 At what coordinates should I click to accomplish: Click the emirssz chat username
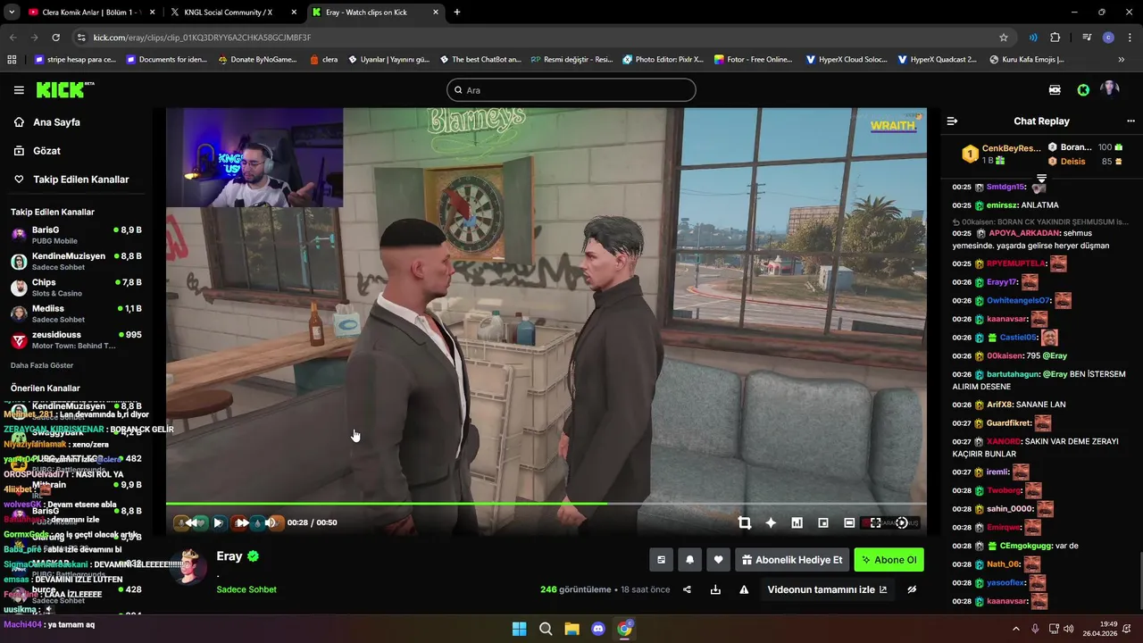click(x=1002, y=205)
